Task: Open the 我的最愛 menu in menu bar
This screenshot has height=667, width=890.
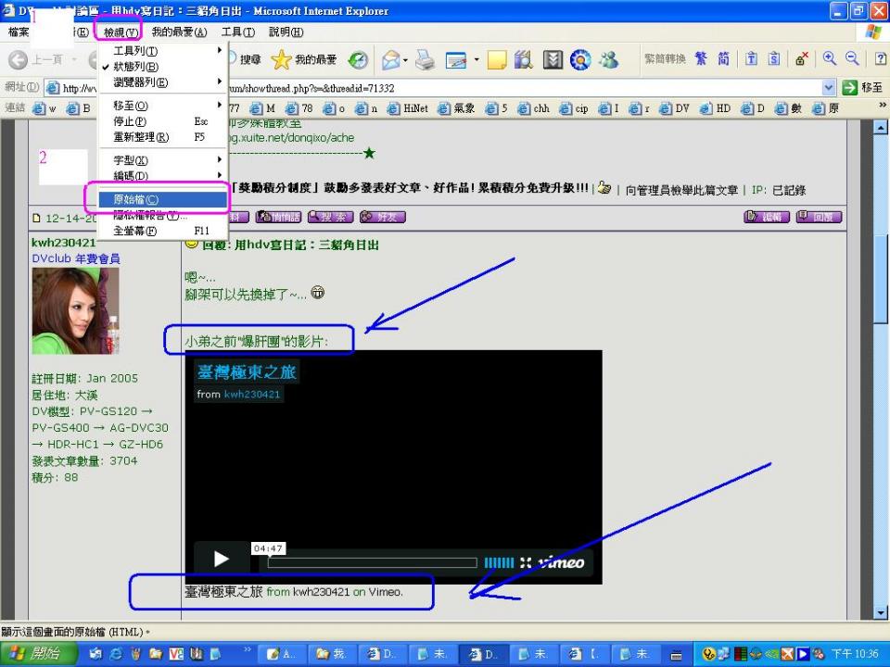Action: tap(179, 32)
